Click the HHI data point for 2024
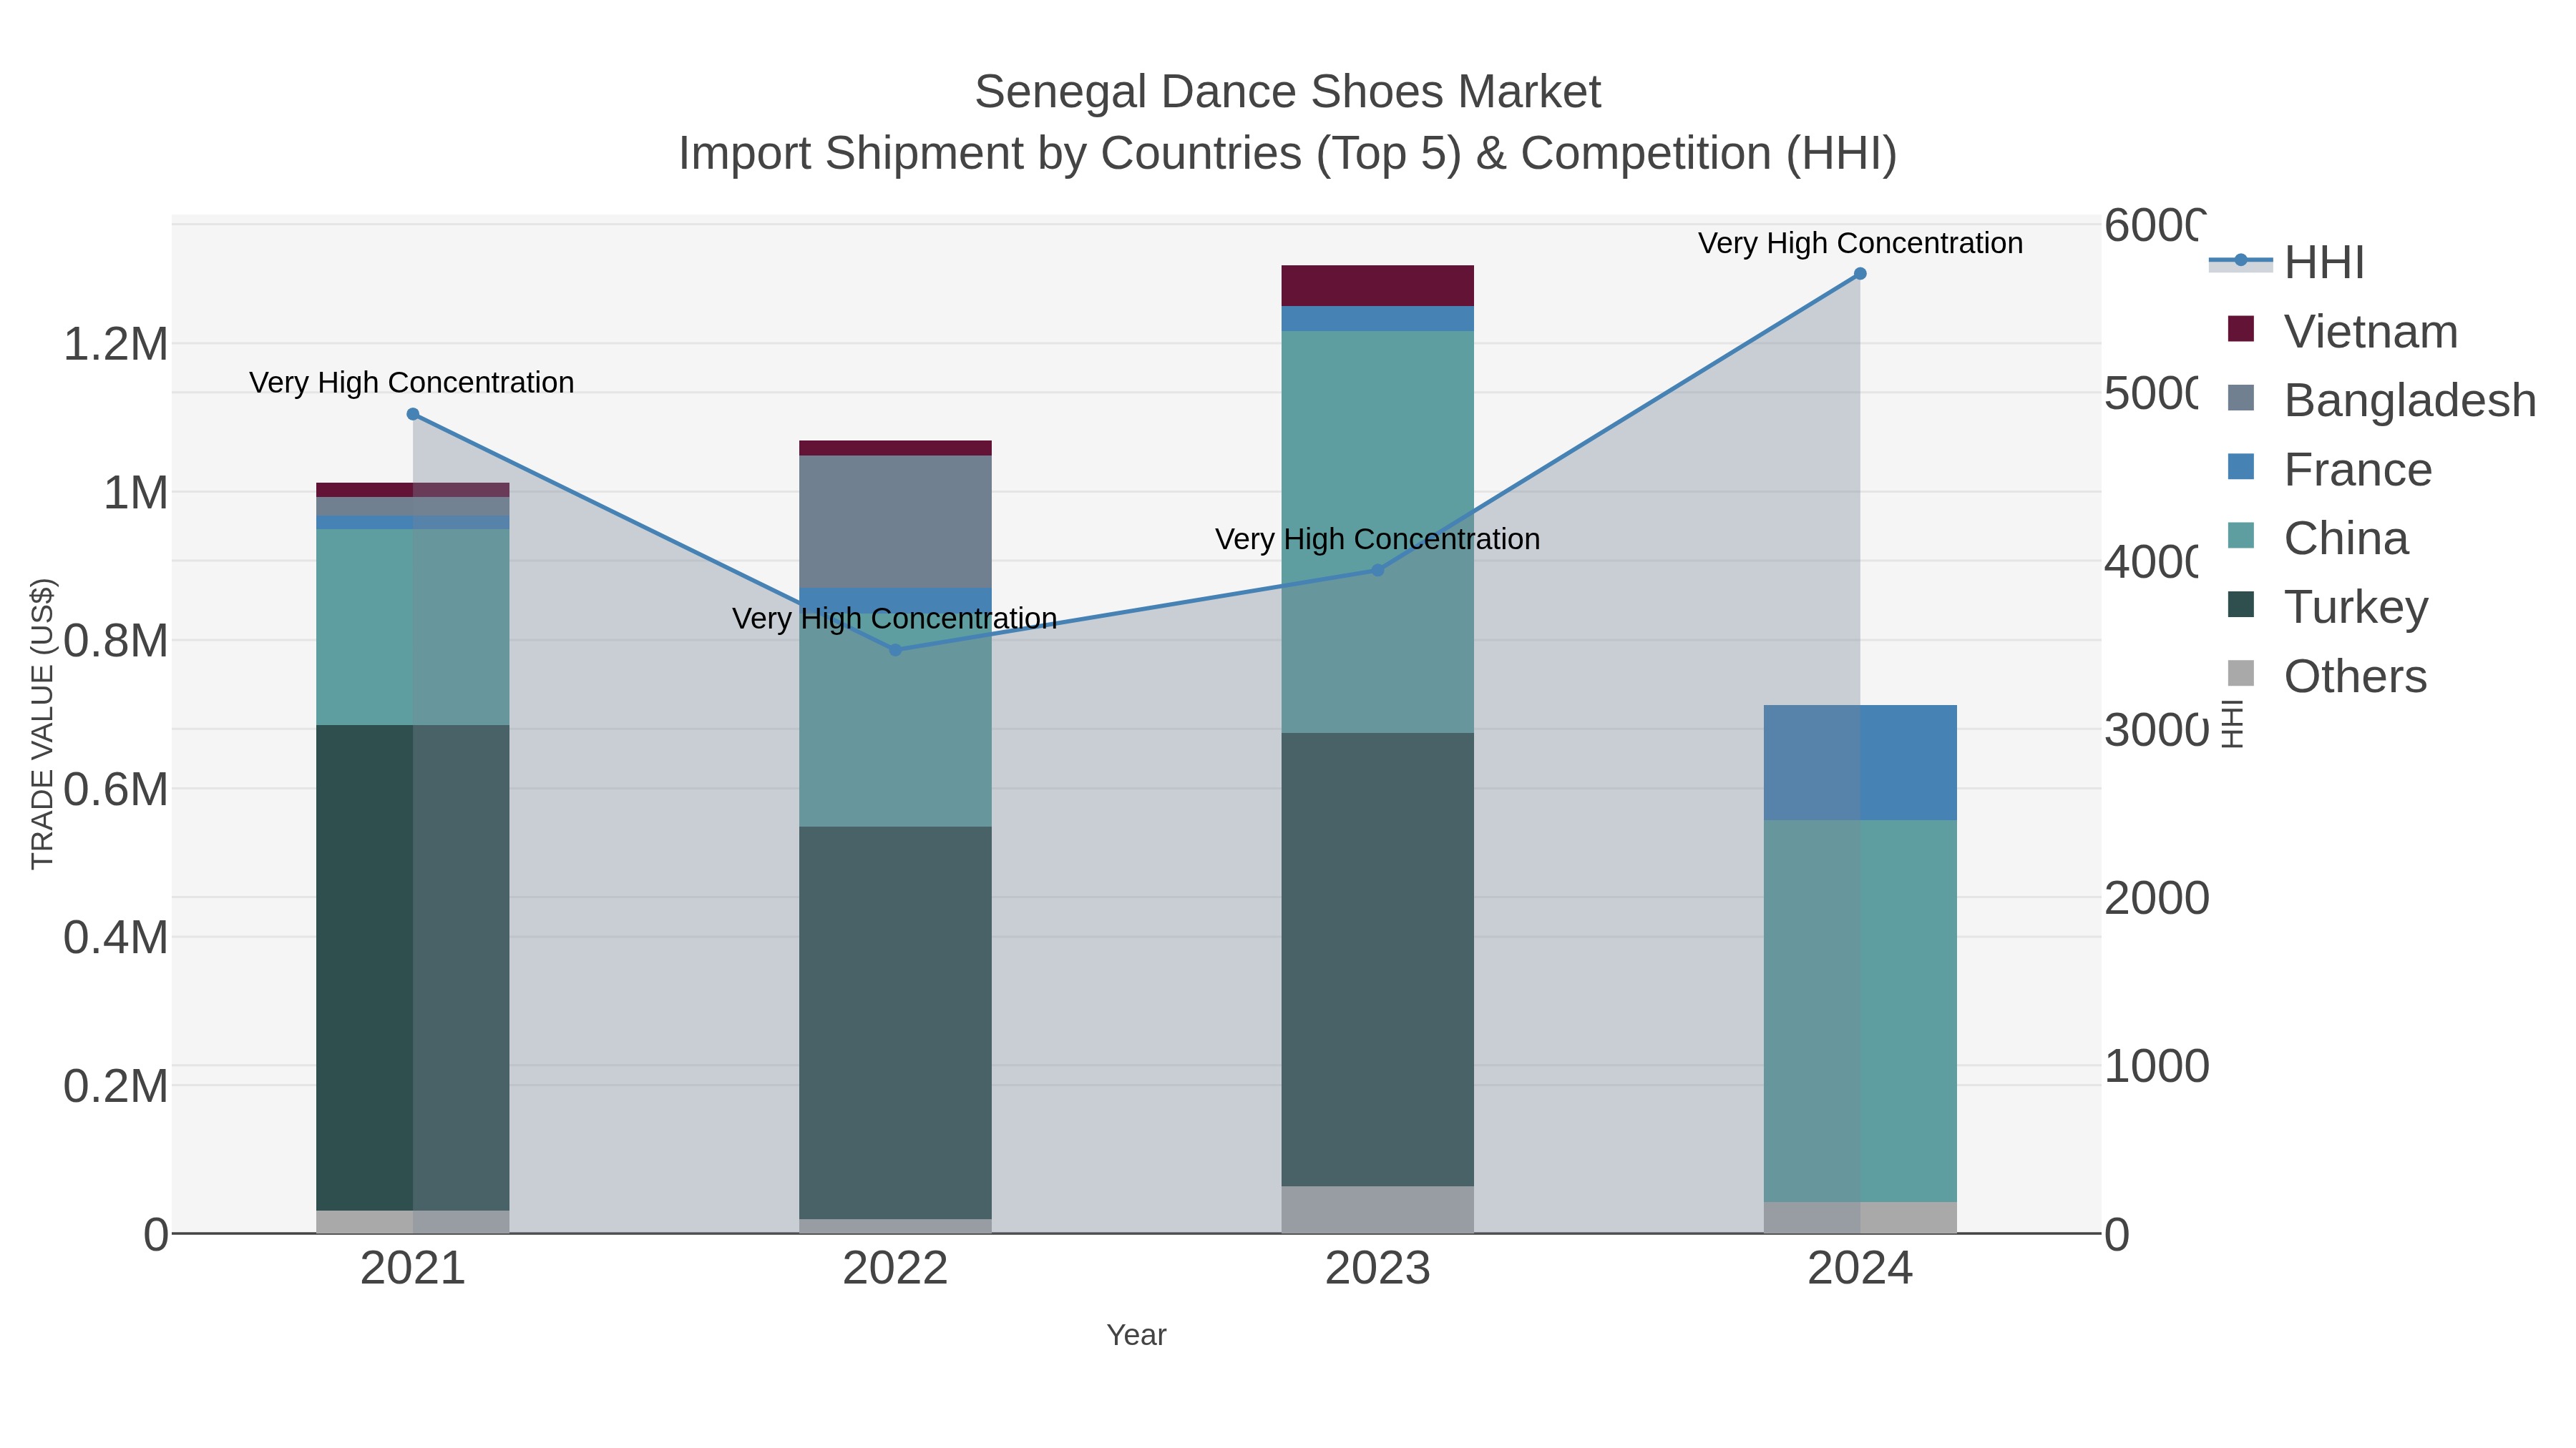2576x1448 pixels. pyautogui.click(x=1860, y=274)
